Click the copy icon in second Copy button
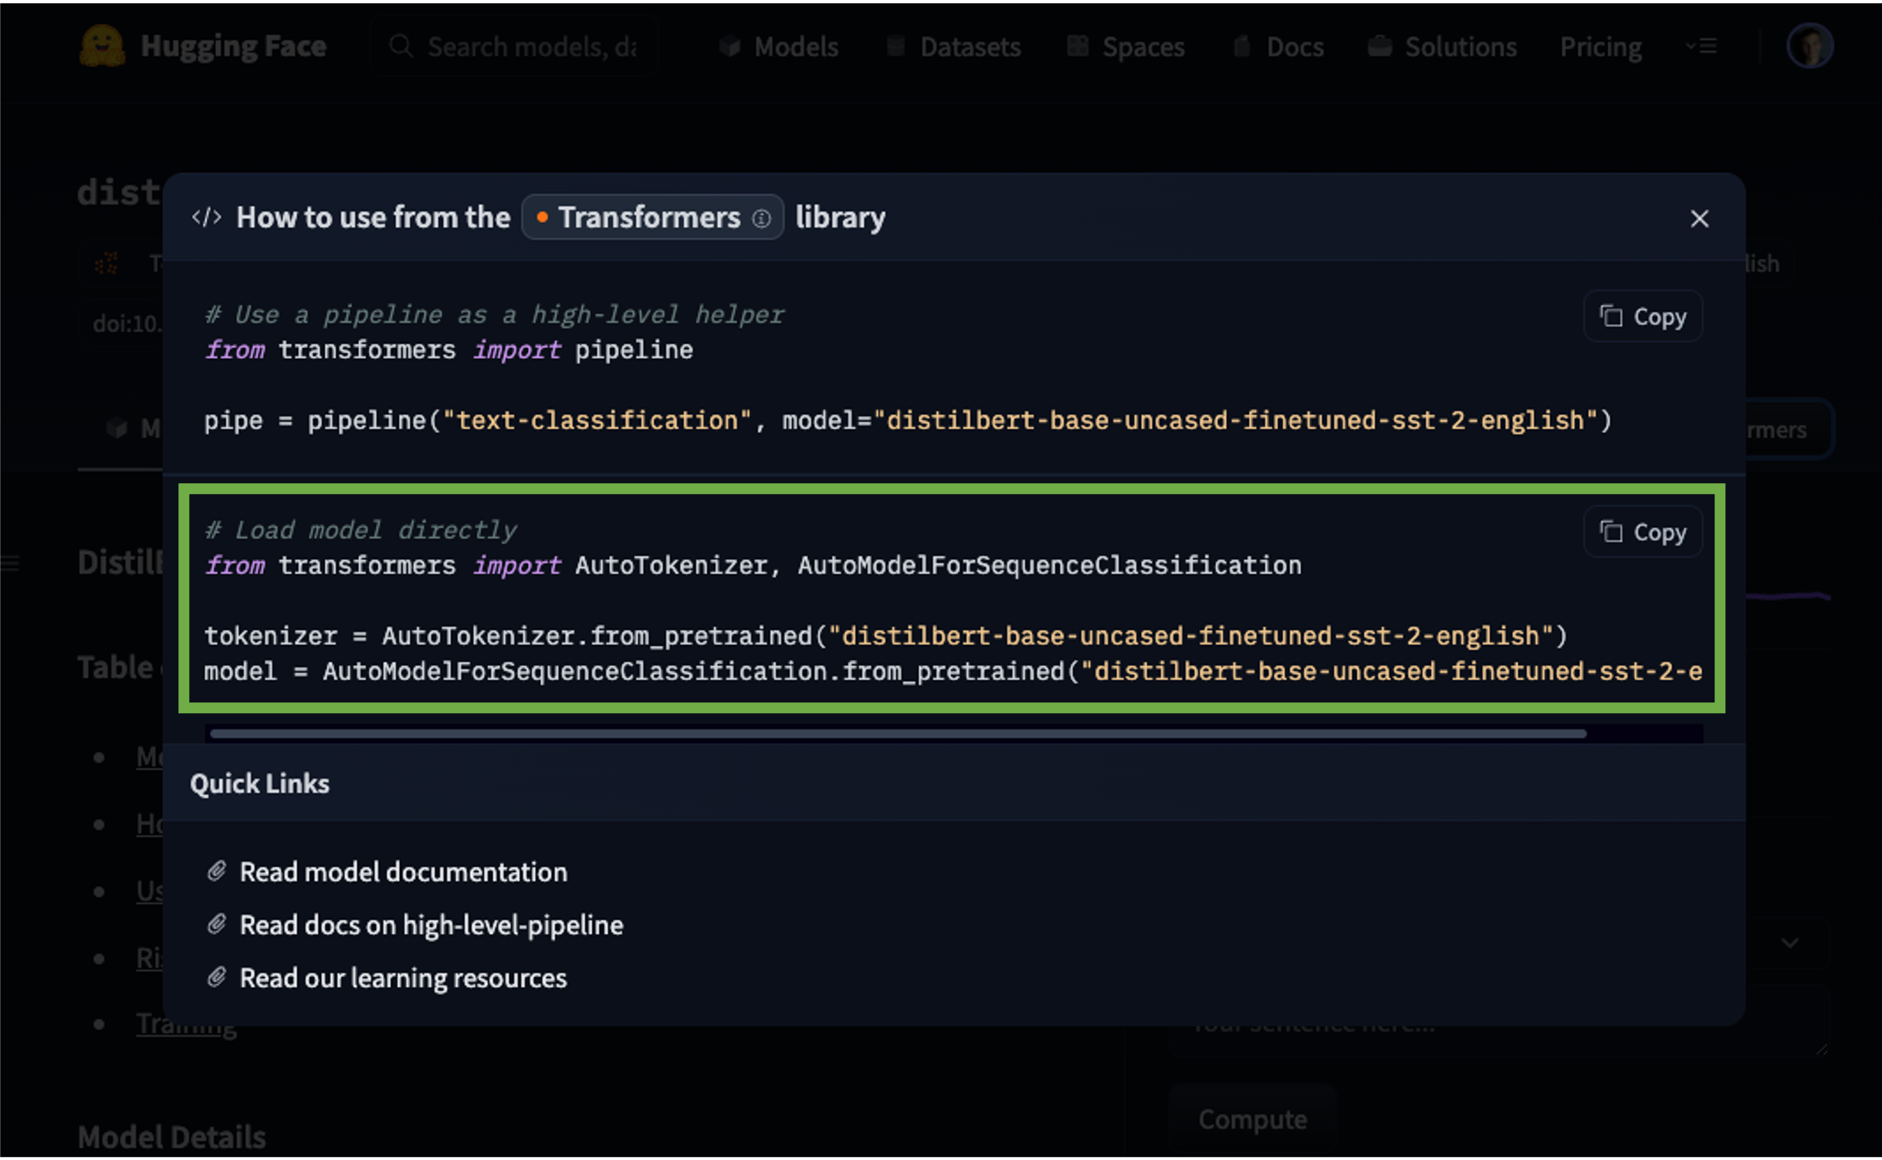This screenshot has height=1160, width=1882. point(1610,532)
